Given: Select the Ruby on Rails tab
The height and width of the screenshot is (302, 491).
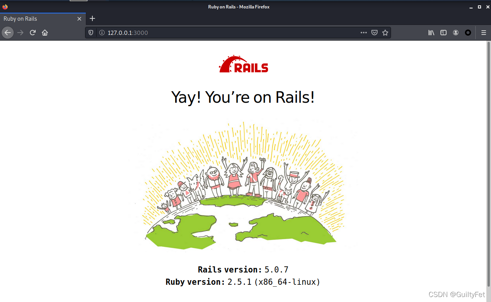Looking at the screenshot, I should [x=43, y=19].
